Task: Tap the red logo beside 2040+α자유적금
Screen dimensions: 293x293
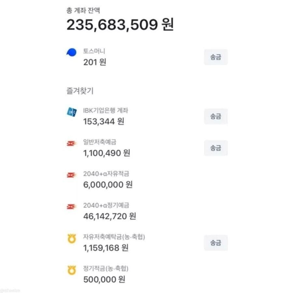Action: tap(71, 175)
